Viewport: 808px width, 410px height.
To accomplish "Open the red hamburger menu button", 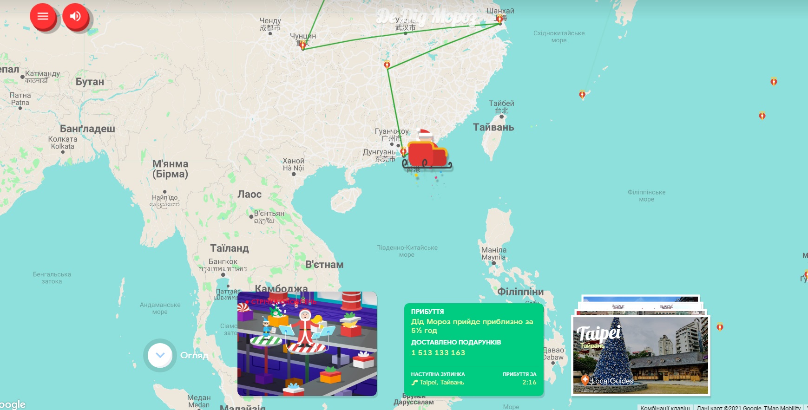I will click(43, 17).
